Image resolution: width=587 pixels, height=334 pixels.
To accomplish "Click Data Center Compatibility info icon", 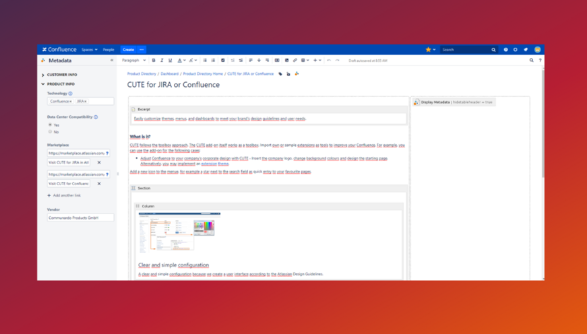I will (x=96, y=117).
